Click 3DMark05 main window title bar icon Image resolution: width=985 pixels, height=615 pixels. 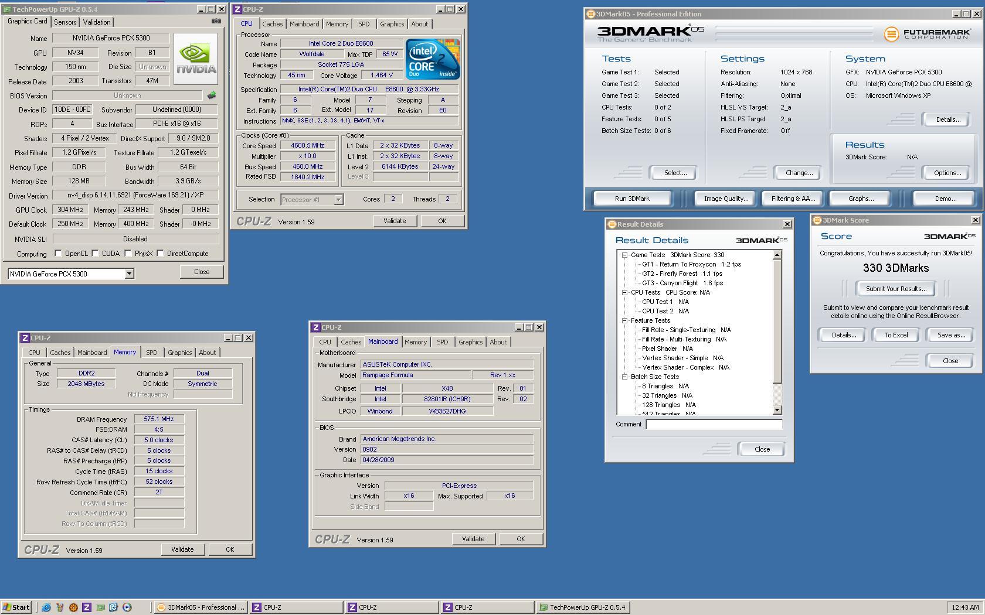(x=591, y=14)
